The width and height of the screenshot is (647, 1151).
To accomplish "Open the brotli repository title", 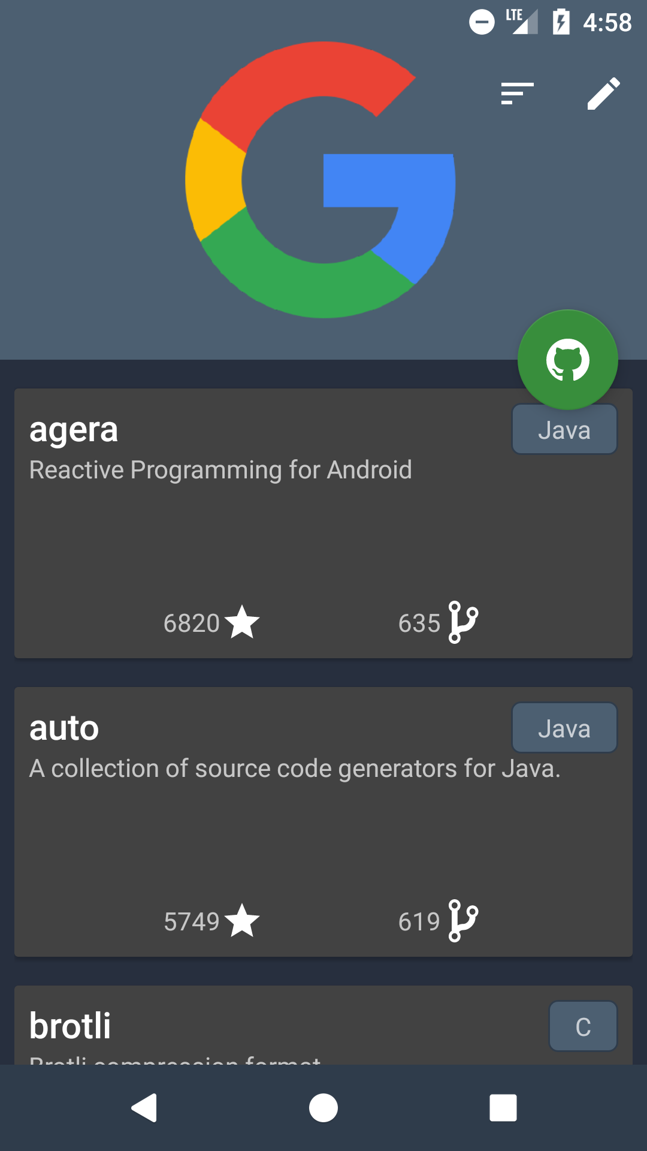I will pyautogui.click(x=70, y=1026).
